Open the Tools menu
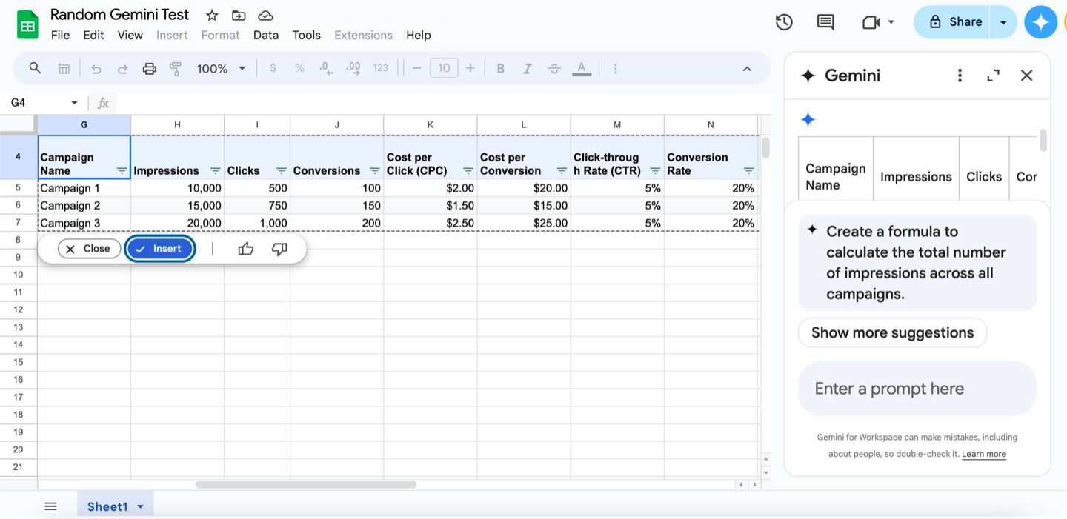This screenshot has width=1067, height=519. (x=306, y=35)
